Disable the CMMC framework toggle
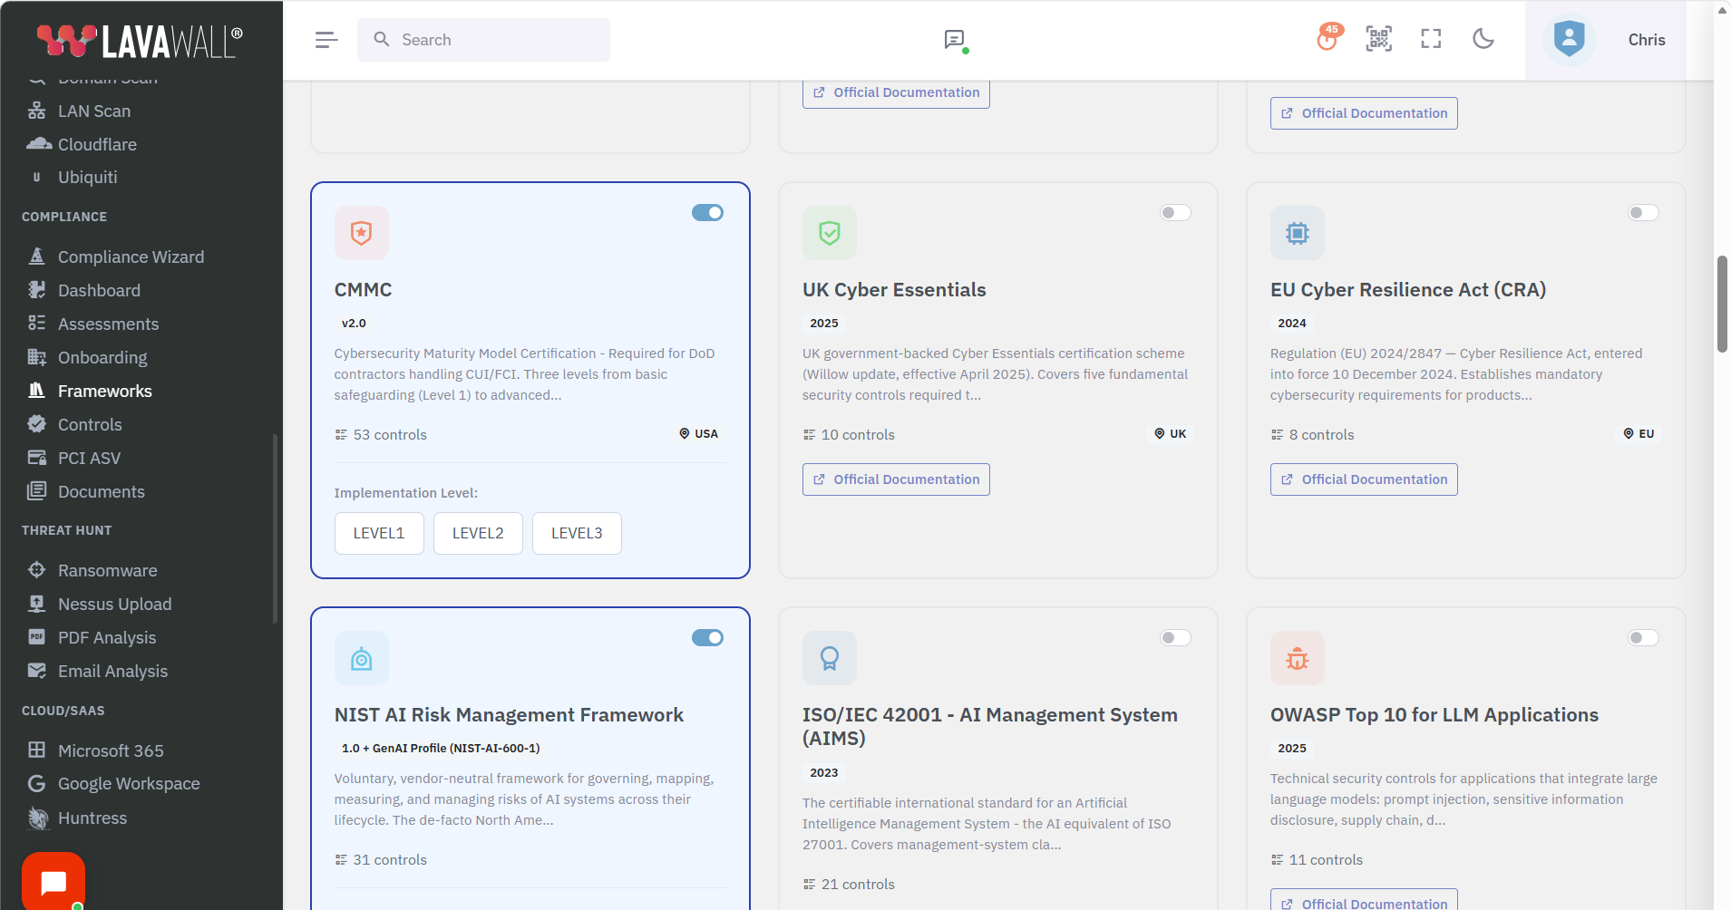The image size is (1731, 910). point(707,212)
